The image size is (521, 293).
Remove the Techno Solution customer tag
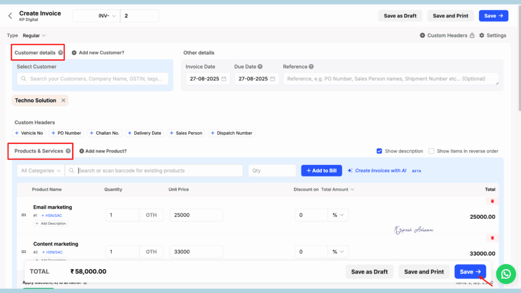click(63, 100)
